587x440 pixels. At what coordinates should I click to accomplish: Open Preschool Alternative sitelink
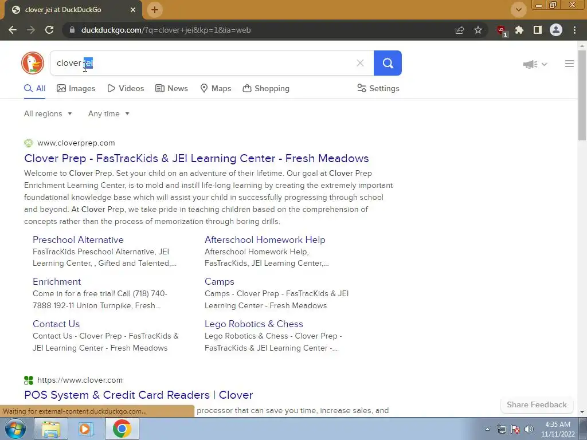[x=78, y=240]
